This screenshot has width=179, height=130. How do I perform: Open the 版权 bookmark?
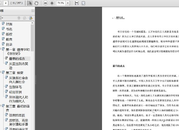pos(9,34)
